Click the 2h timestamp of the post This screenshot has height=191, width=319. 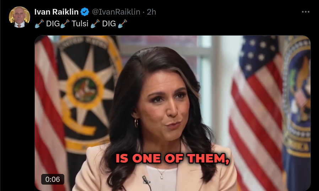point(151,12)
